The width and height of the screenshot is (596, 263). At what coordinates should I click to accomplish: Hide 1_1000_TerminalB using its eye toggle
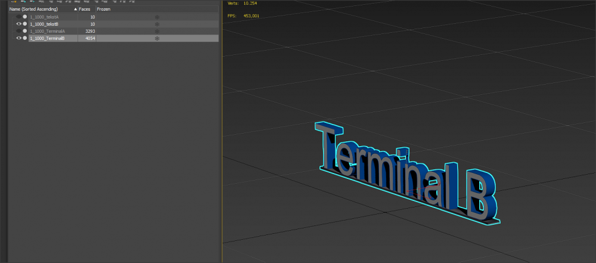pyautogui.click(x=18, y=38)
